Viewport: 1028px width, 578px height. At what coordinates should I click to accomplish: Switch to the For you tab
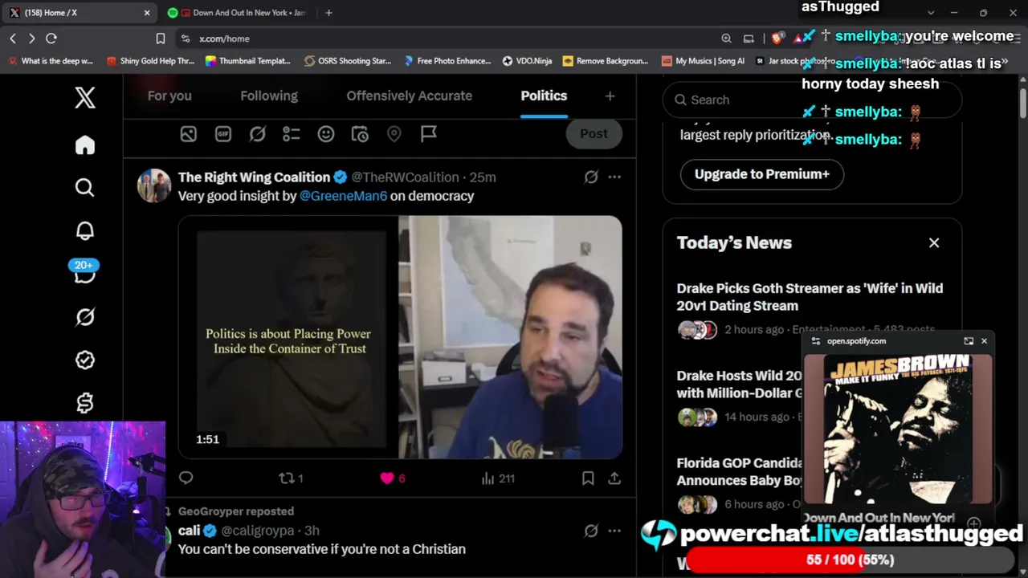click(x=169, y=96)
